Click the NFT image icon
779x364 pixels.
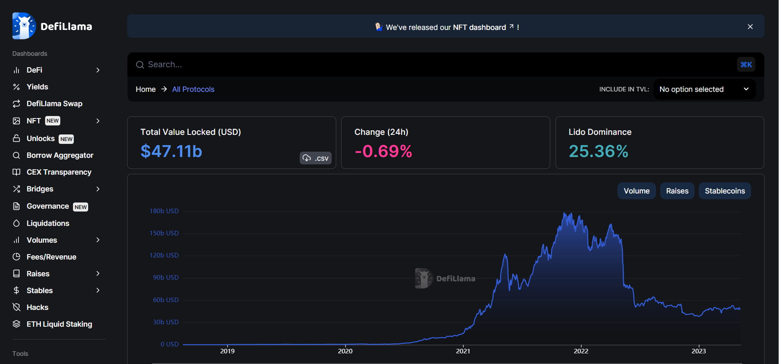(16, 121)
